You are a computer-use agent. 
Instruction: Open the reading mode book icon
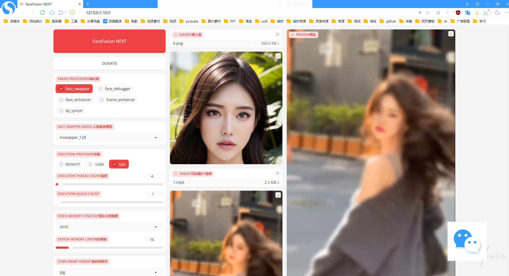72,13
